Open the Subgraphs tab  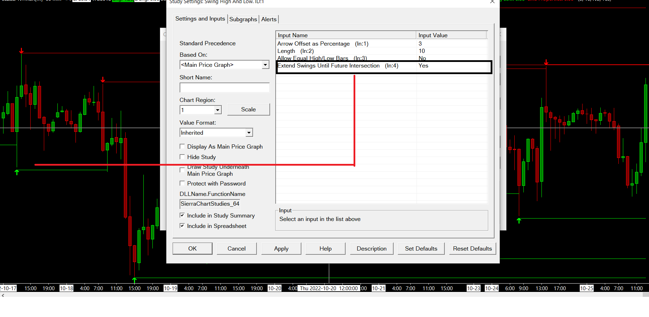click(x=243, y=19)
